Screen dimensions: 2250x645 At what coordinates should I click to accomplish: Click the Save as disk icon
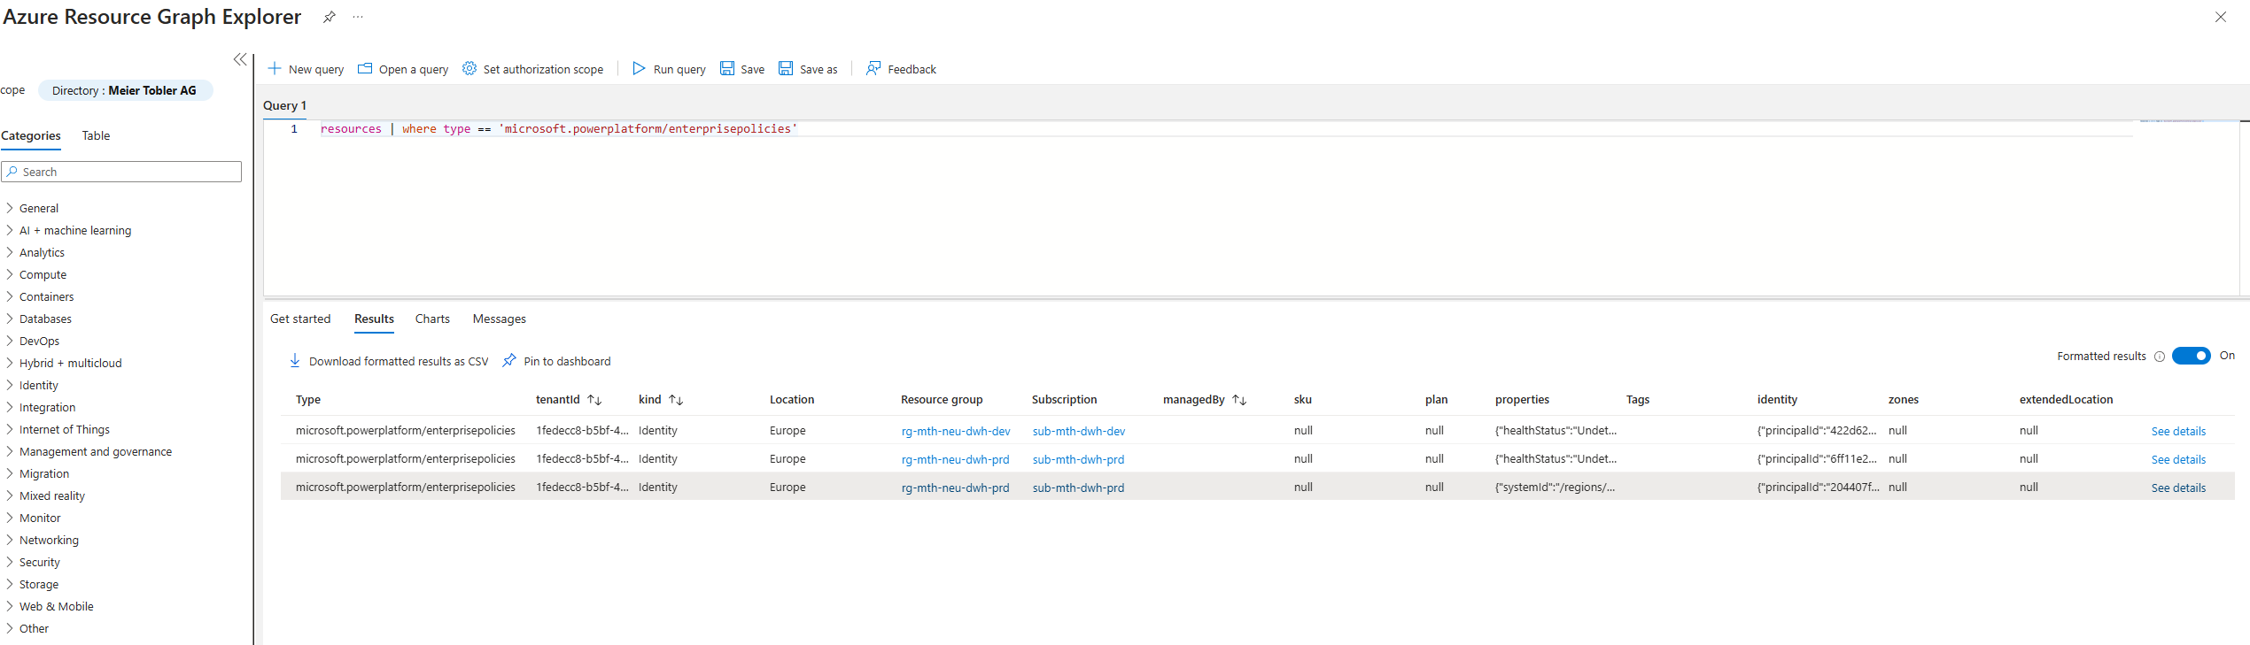[786, 68]
